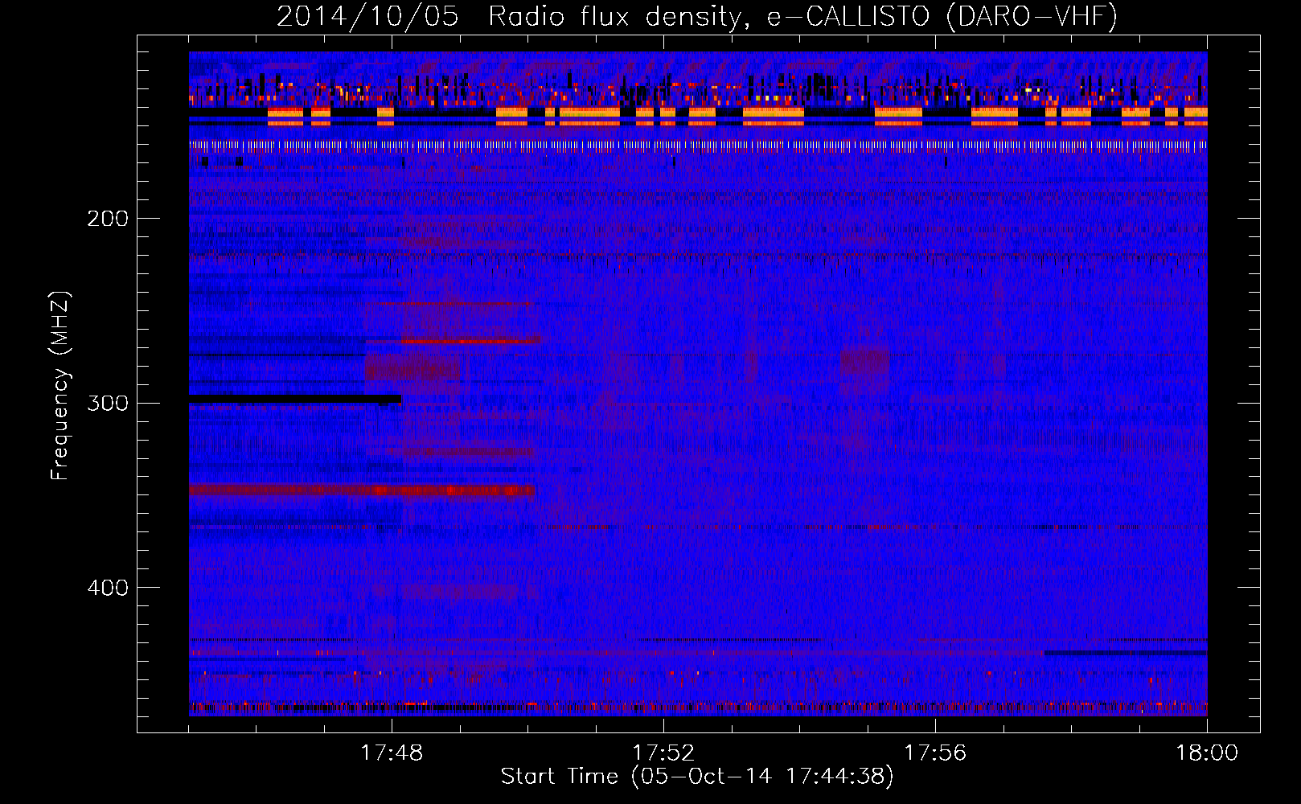Click the black horizontal band near 300 MHz
The width and height of the screenshot is (1301, 804).
point(295,399)
